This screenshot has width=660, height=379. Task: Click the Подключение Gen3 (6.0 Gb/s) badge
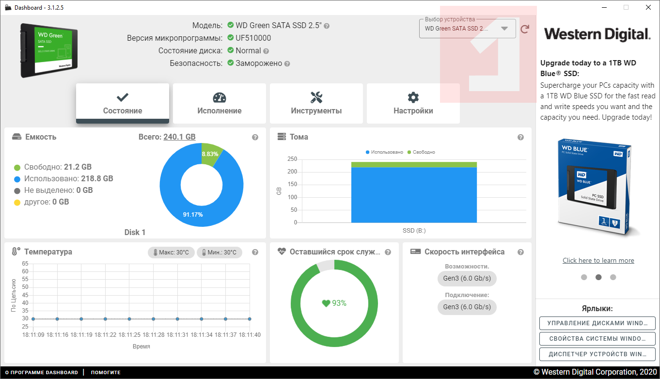467,307
